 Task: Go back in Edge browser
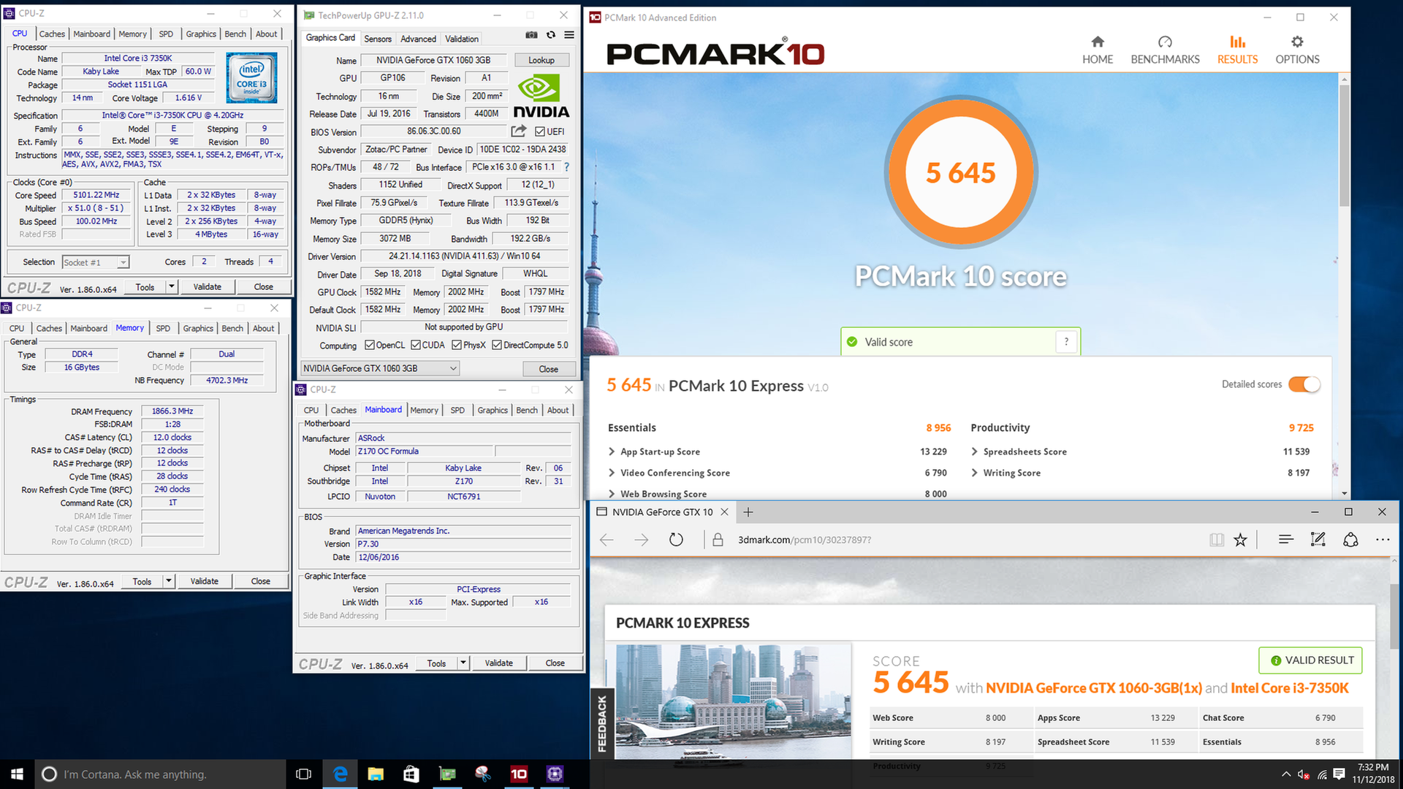pyautogui.click(x=607, y=540)
